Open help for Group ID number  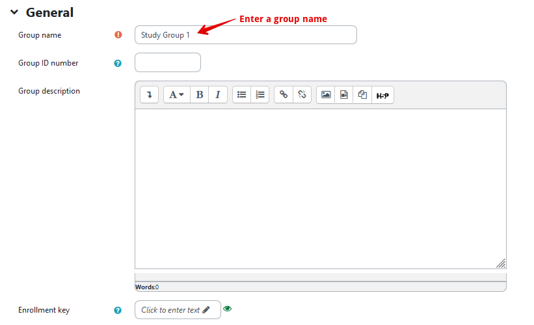pos(118,63)
